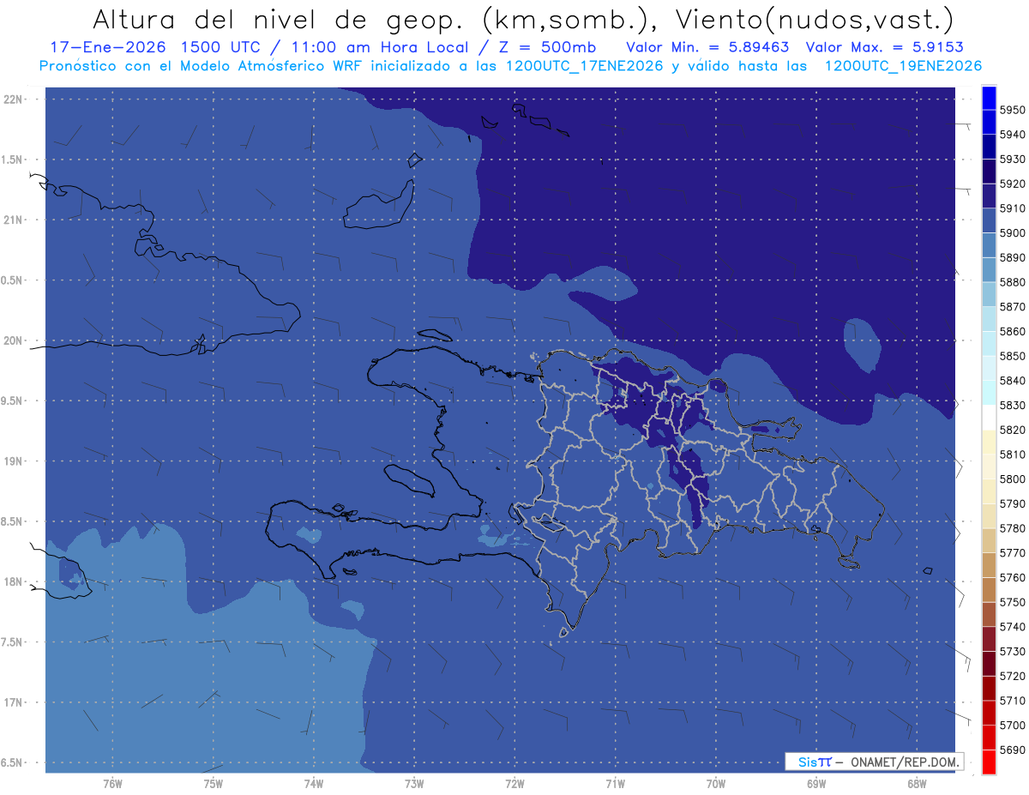This screenshot has width=1029, height=795.
Task: Click the '5760' colorbar value
Action: pyautogui.click(x=1012, y=578)
